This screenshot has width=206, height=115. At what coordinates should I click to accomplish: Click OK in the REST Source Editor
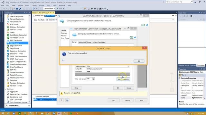(x=114, y=100)
